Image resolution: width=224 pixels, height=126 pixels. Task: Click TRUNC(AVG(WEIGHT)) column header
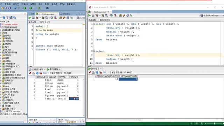[107, 76]
